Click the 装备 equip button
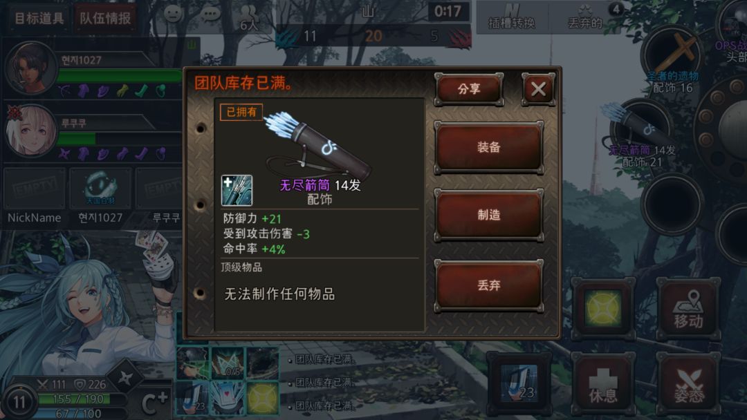This screenshot has width=747, height=420. click(489, 147)
